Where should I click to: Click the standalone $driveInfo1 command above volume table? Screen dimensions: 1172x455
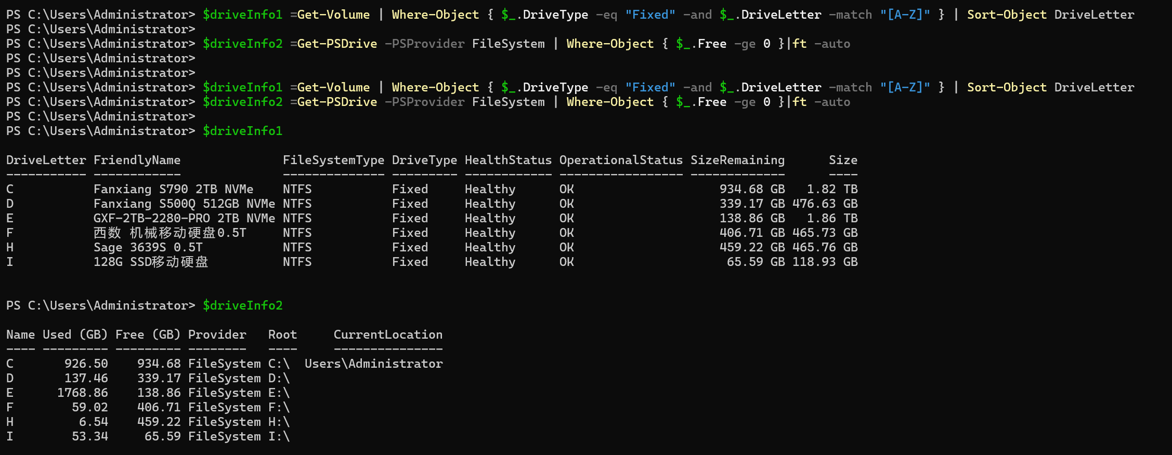click(242, 131)
